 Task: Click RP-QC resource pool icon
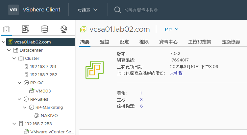(x=26, y=83)
